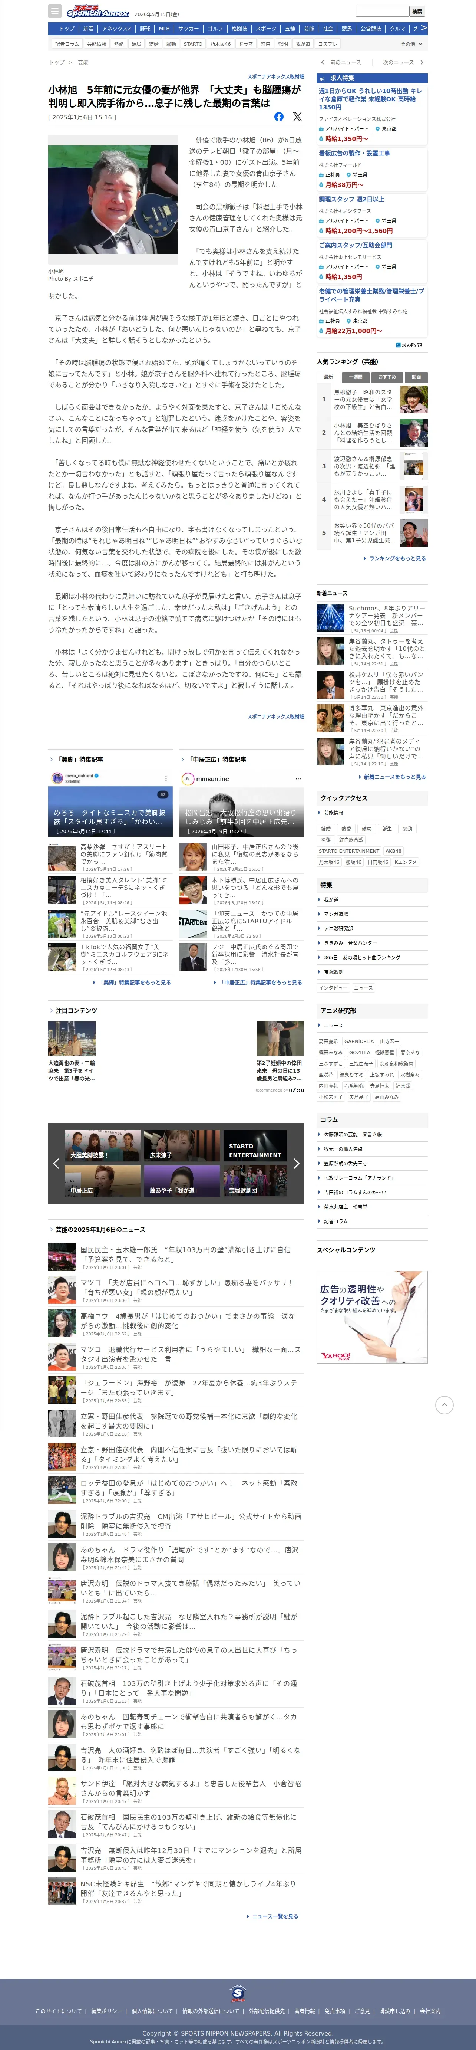Open the 松井ケムリ news article
Viewport: 476px width, 2050px height.
[x=372, y=685]
